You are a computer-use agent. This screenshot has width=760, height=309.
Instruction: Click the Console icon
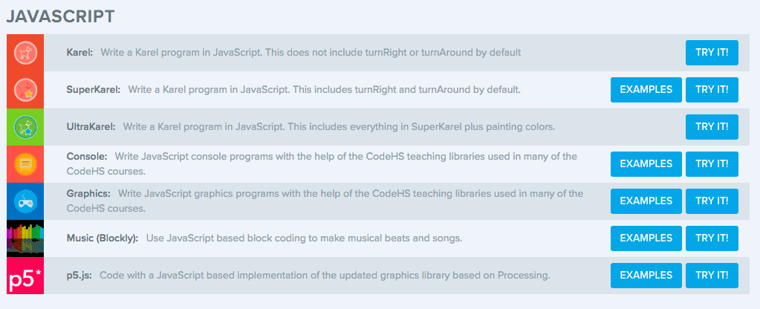(25, 164)
